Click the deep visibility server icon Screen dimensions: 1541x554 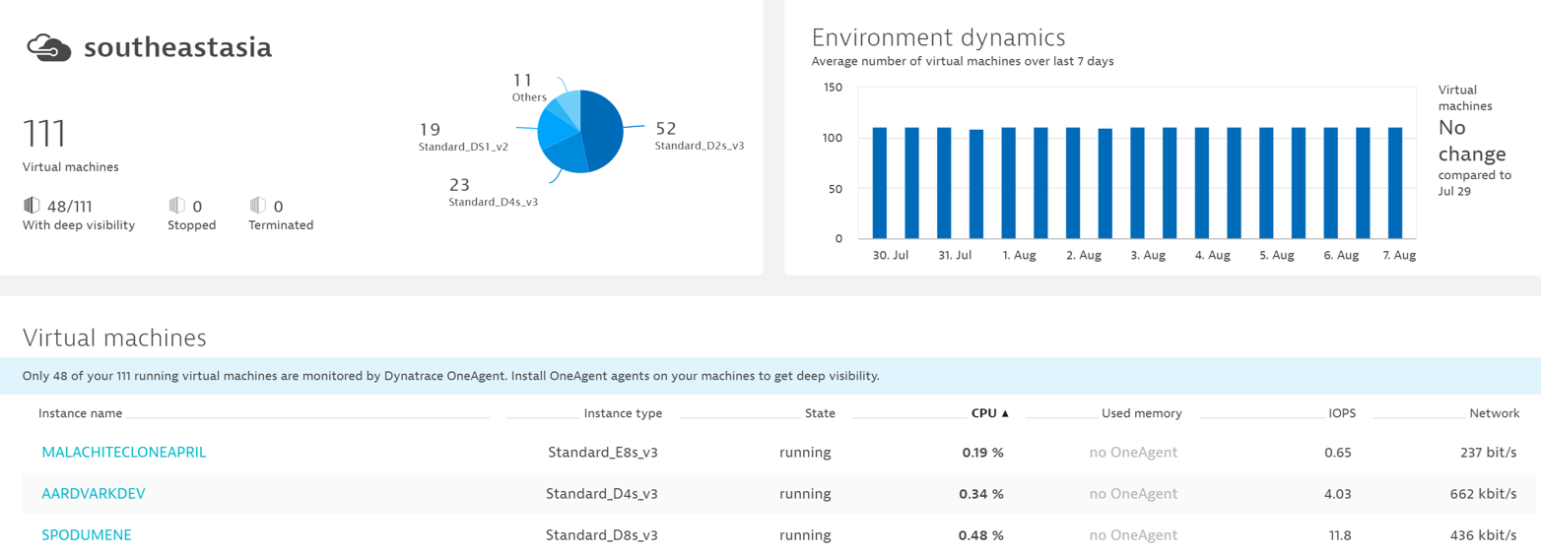point(32,206)
